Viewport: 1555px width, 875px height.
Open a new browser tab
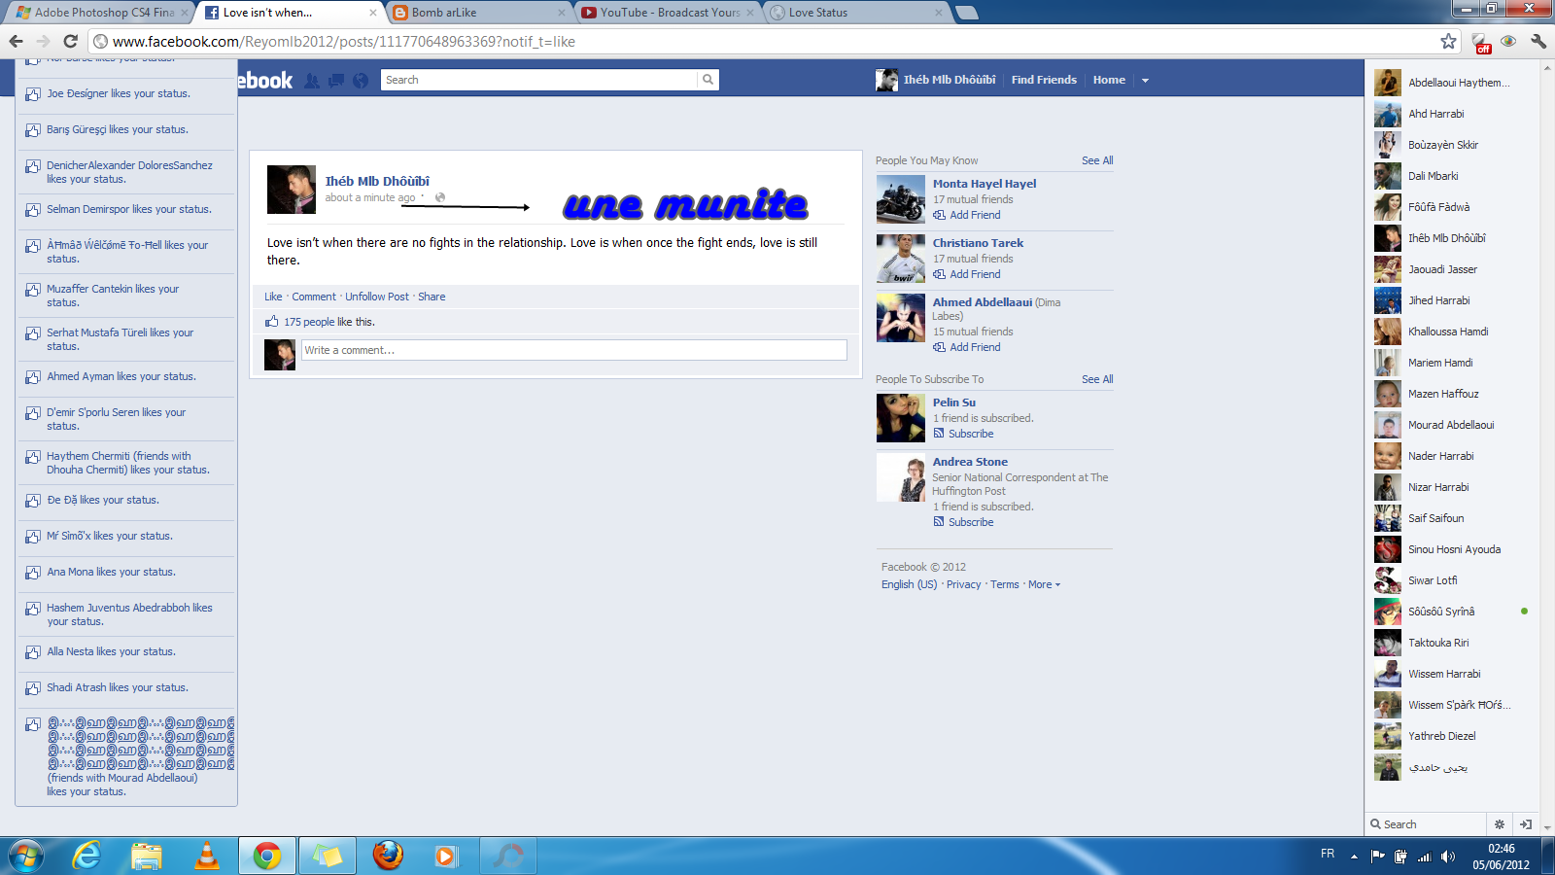click(x=966, y=13)
